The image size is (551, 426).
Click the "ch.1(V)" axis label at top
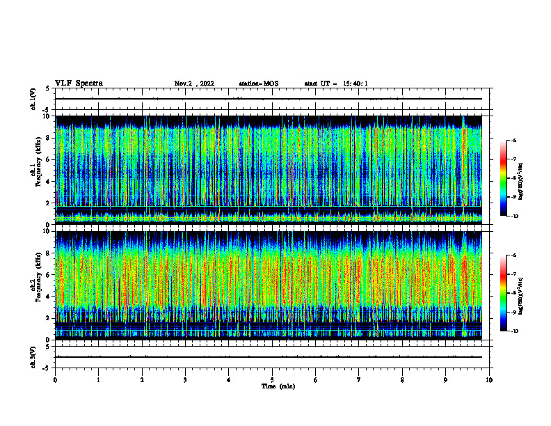[x=33, y=99]
